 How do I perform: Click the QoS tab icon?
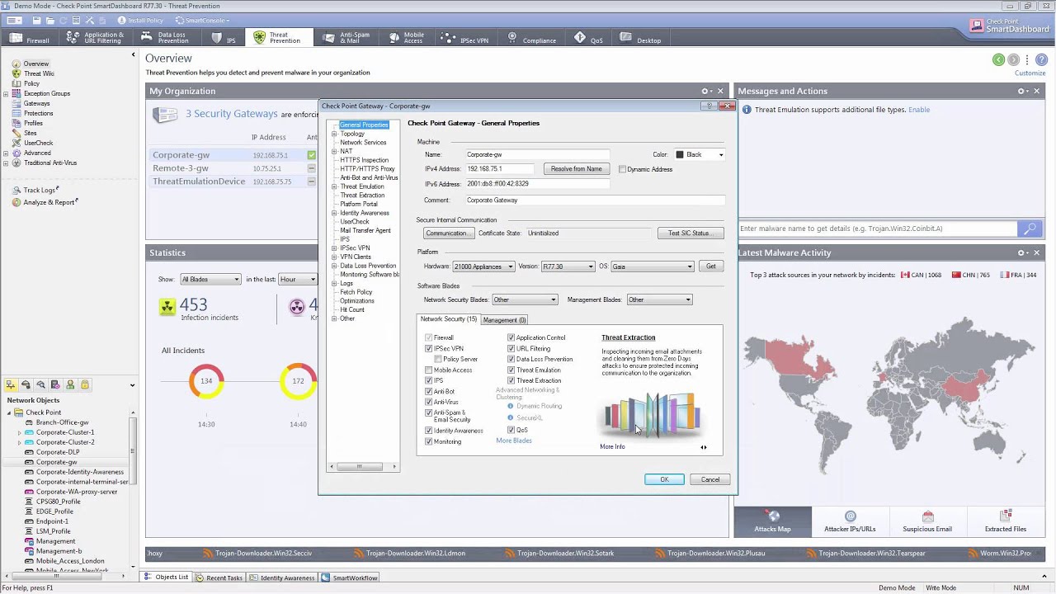(580, 38)
